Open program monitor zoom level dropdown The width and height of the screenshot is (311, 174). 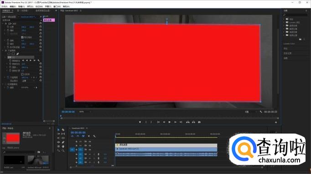point(85,112)
